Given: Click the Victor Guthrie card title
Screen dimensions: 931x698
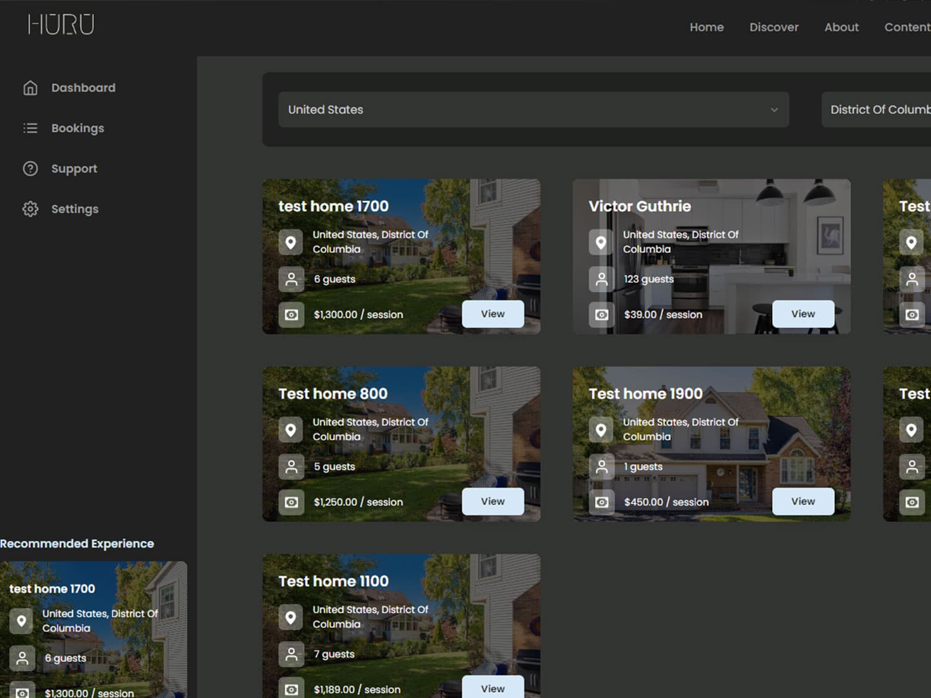Looking at the screenshot, I should [640, 207].
